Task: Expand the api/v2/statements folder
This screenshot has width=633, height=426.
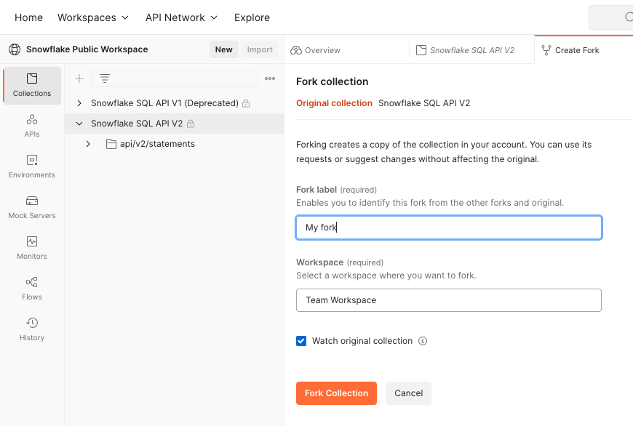Action: click(x=88, y=144)
